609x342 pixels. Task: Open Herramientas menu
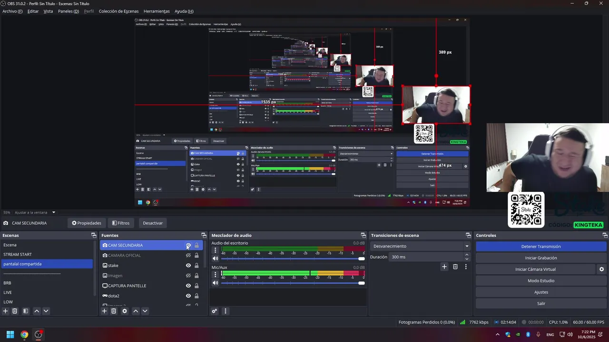[157, 11]
